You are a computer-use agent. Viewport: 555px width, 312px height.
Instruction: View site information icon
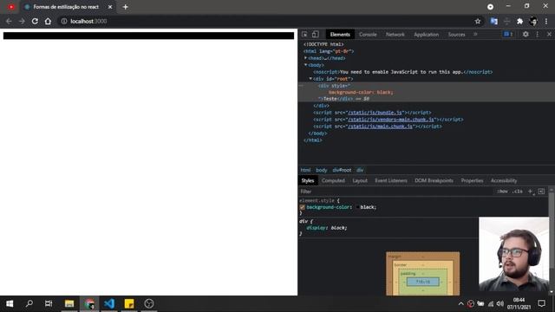click(x=64, y=21)
